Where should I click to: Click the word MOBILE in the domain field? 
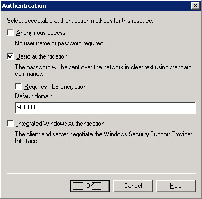click(27, 107)
